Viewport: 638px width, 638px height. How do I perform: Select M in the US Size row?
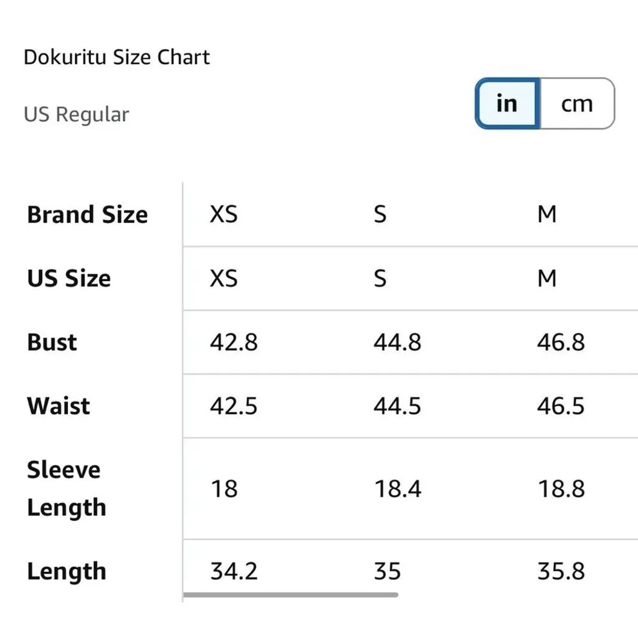click(546, 279)
